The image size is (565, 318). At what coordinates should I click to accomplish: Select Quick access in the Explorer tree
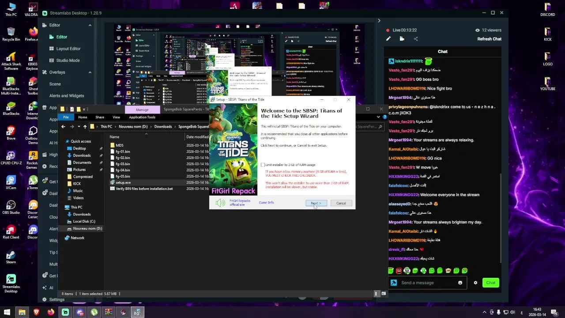pos(81,141)
